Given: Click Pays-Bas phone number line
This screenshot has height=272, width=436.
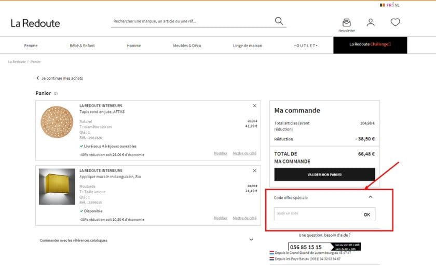Looking at the screenshot, I should (305, 259).
